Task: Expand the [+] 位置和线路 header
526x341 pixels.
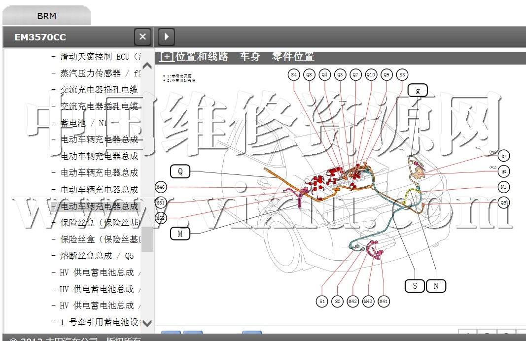Action: click(x=167, y=57)
